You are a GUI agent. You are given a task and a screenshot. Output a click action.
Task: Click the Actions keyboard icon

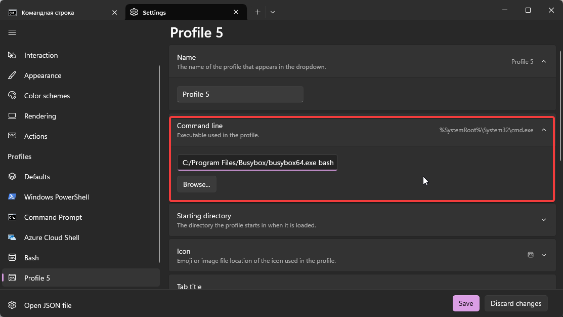click(x=13, y=136)
